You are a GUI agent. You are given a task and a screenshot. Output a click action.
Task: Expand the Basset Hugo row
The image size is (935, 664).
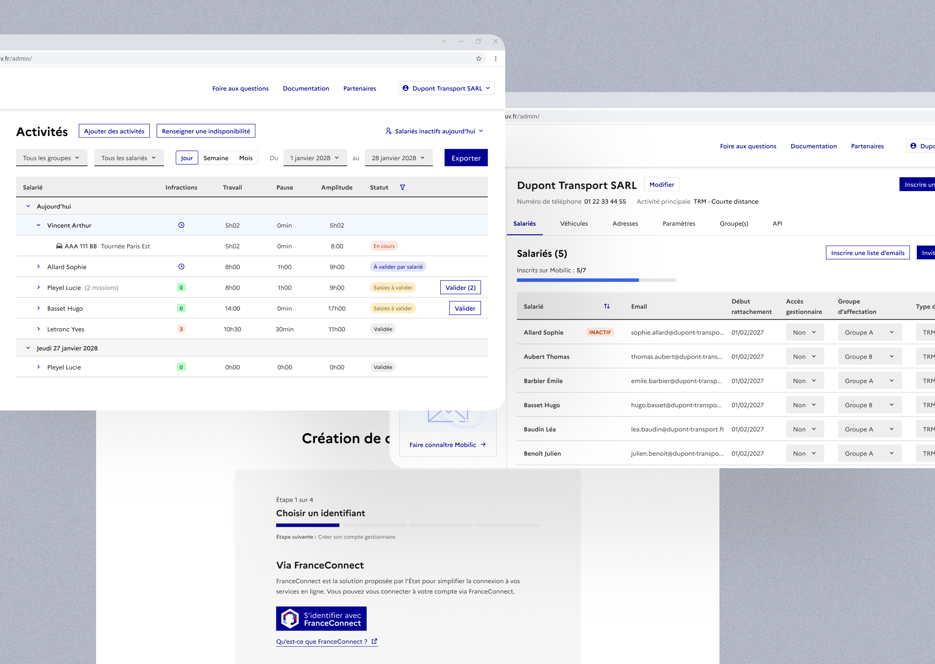click(39, 308)
